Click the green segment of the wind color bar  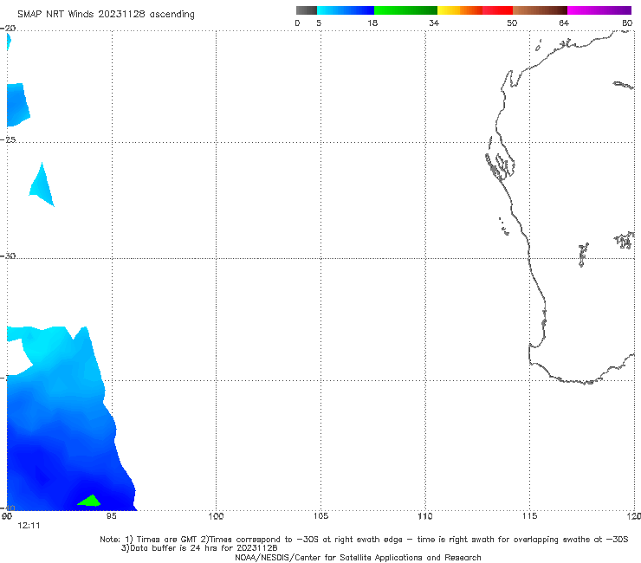[x=405, y=10]
